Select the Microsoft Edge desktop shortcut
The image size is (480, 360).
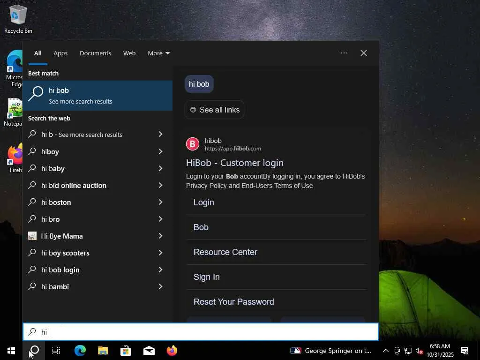[14, 69]
